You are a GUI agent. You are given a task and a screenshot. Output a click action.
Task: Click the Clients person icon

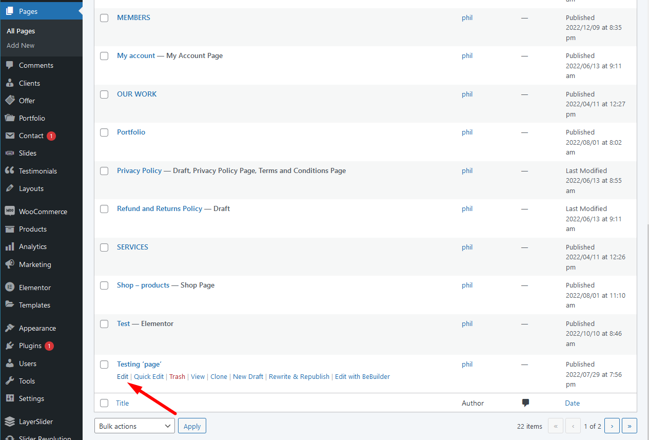pyautogui.click(x=10, y=83)
